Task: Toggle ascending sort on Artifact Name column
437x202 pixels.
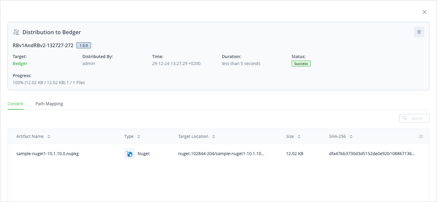Action: [49, 136]
